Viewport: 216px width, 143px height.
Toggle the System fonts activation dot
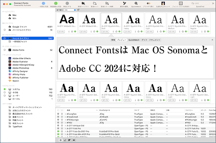[x=5, y=89]
